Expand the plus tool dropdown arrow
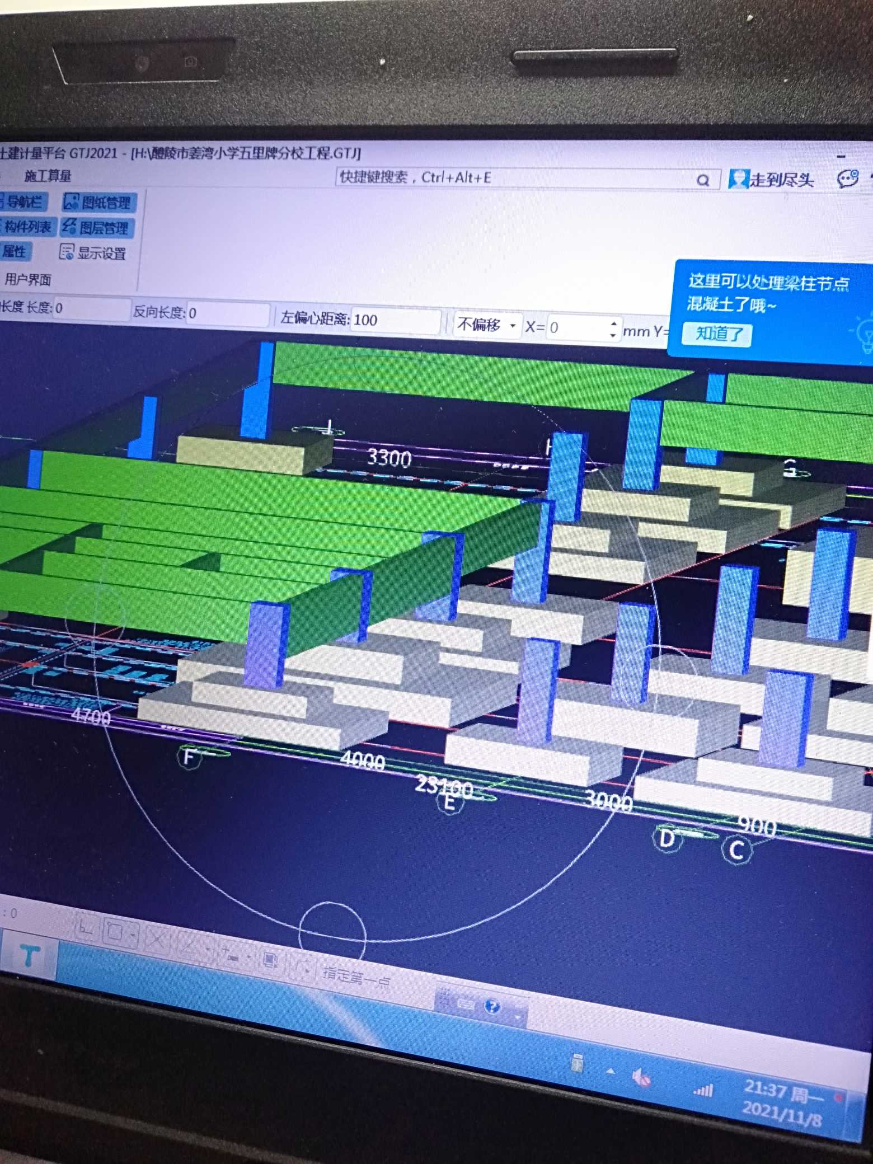 coord(249,957)
